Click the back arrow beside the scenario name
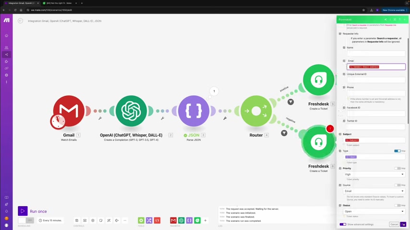The width and height of the screenshot is (410, 230). click(x=20, y=21)
